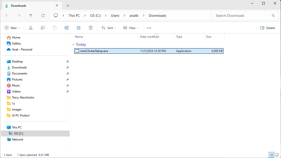Click the Delete trash can icon
281x158 pixels.
(x=91, y=28)
